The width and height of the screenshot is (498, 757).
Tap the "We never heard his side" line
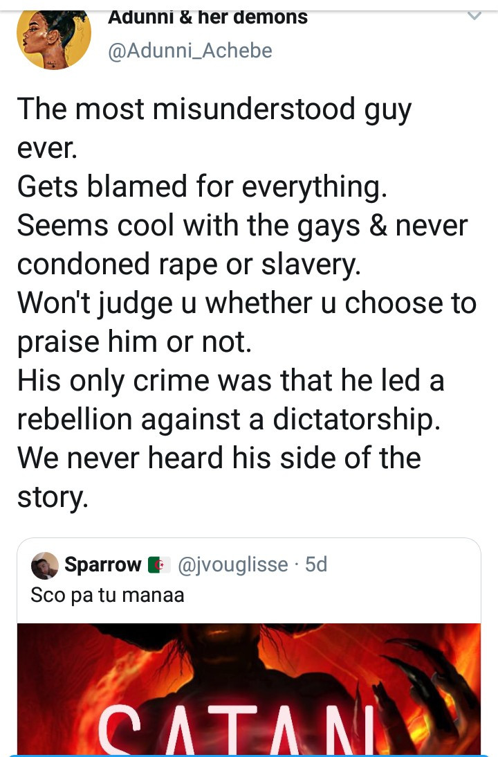coord(219,458)
